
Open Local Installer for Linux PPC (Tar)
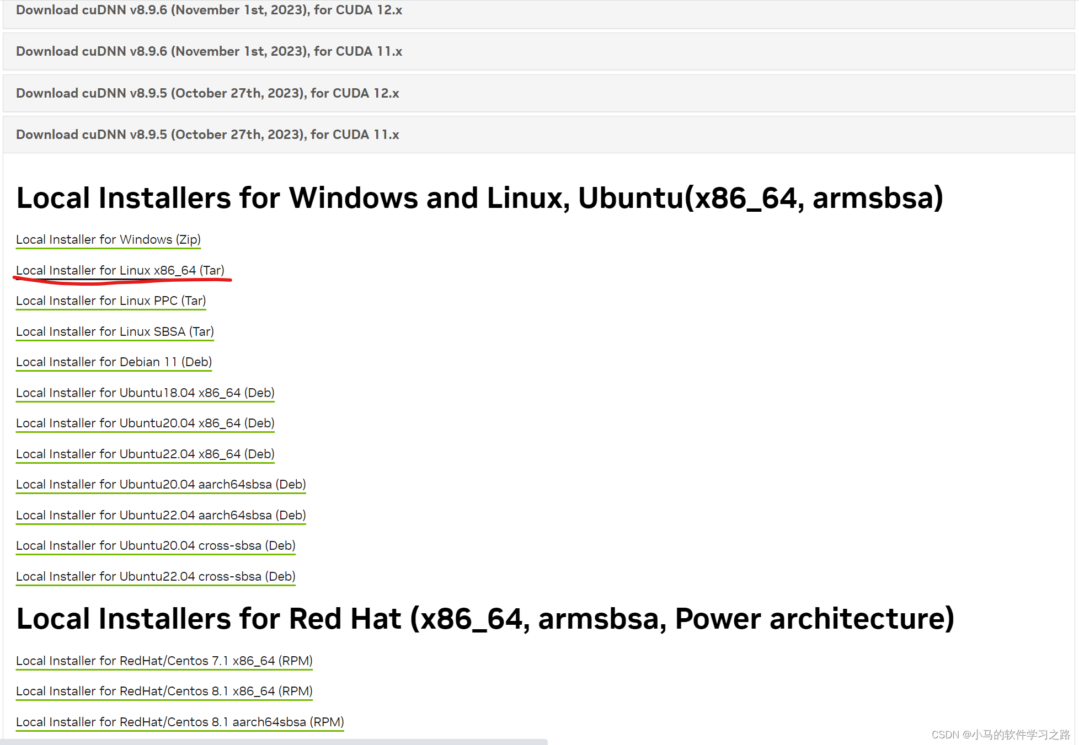(111, 301)
